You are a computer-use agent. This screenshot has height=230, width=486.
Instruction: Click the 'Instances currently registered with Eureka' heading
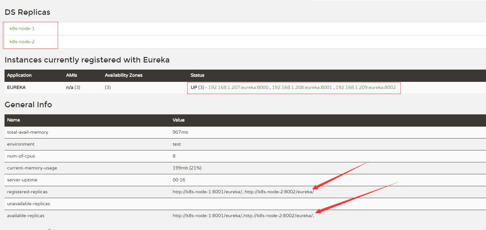tap(87, 60)
